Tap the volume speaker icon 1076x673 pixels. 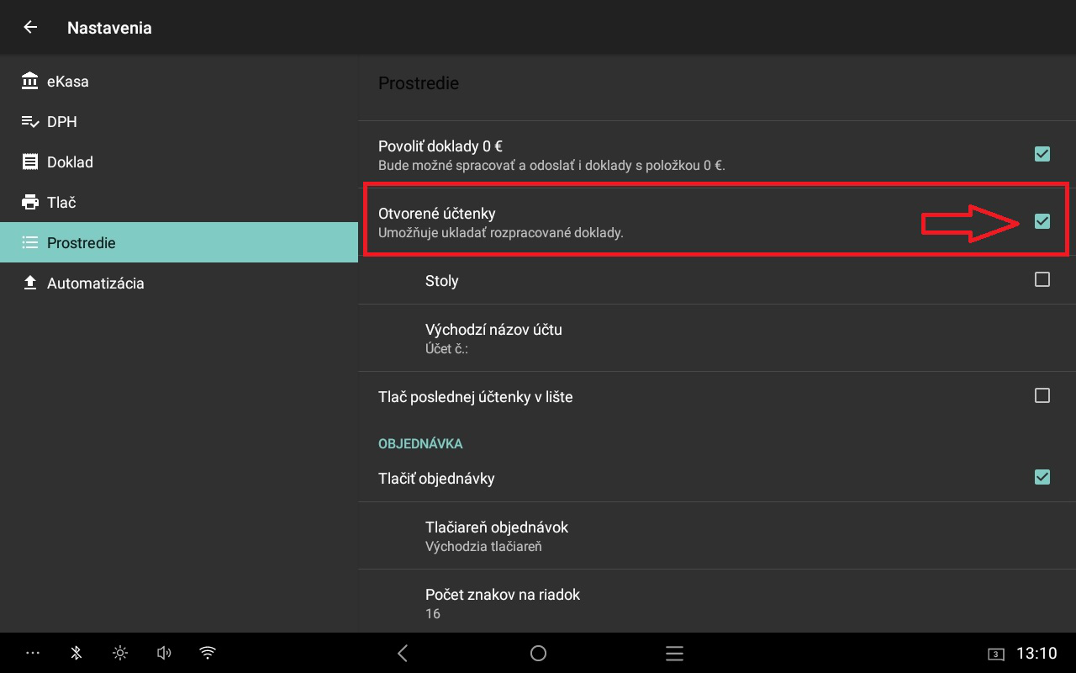click(164, 653)
